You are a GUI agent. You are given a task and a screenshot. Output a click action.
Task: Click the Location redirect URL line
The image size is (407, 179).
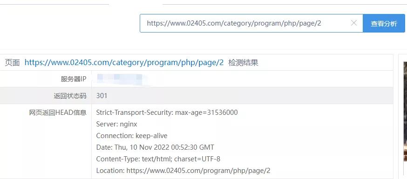pyautogui.click(x=183, y=171)
